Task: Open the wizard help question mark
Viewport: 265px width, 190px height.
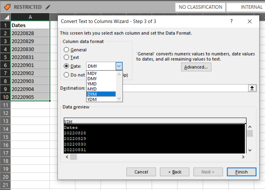Action: point(231,21)
